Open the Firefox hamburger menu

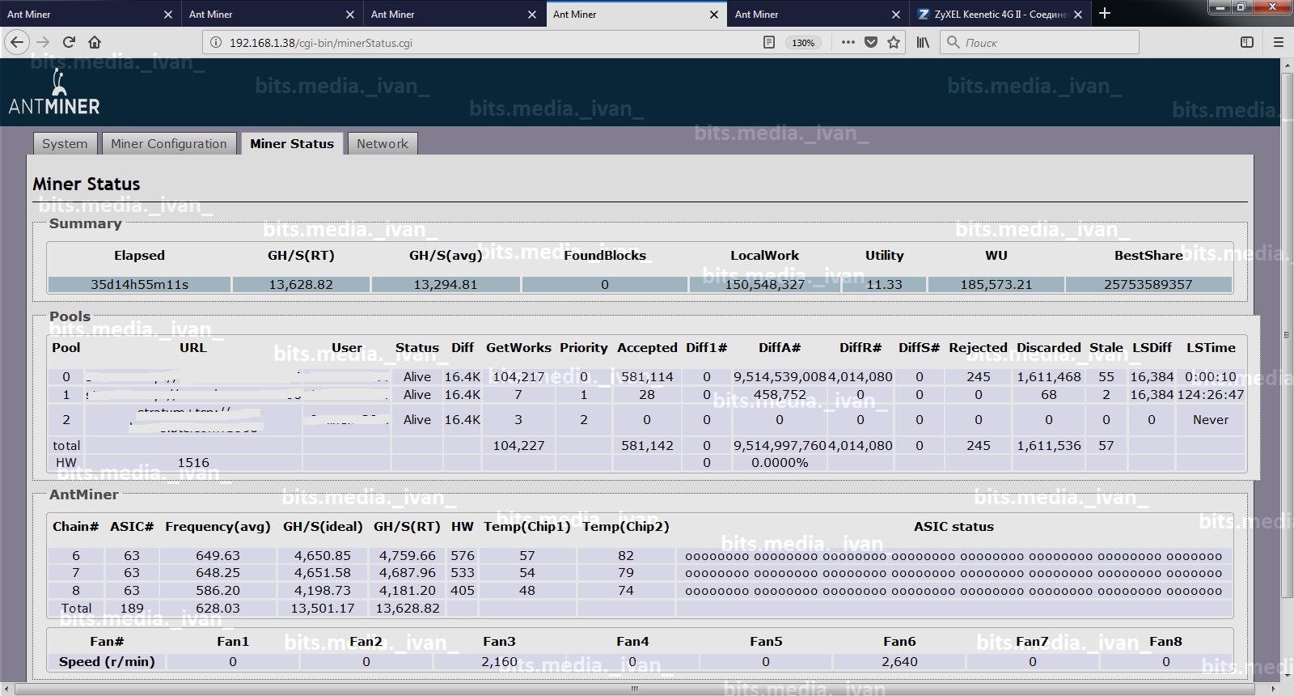[1279, 42]
